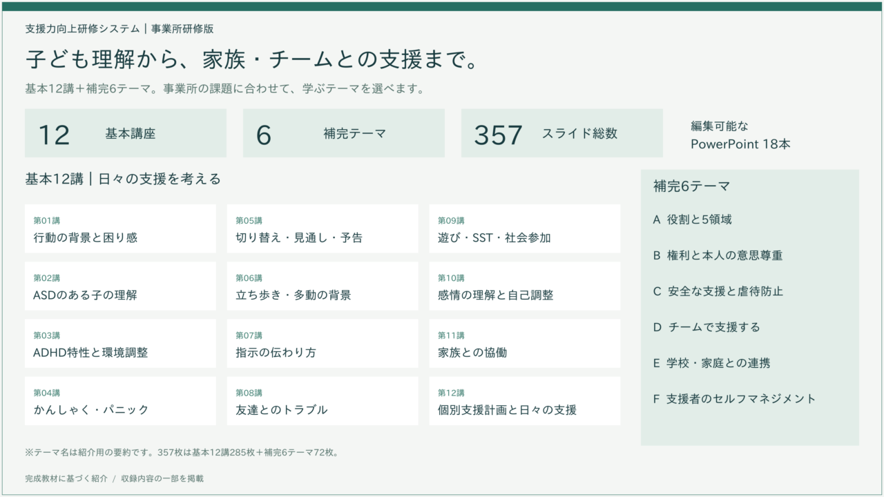Click supplementary theme A 役割と5領域
The width and height of the screenshot is (884, 497).
[x=693, y=220]
